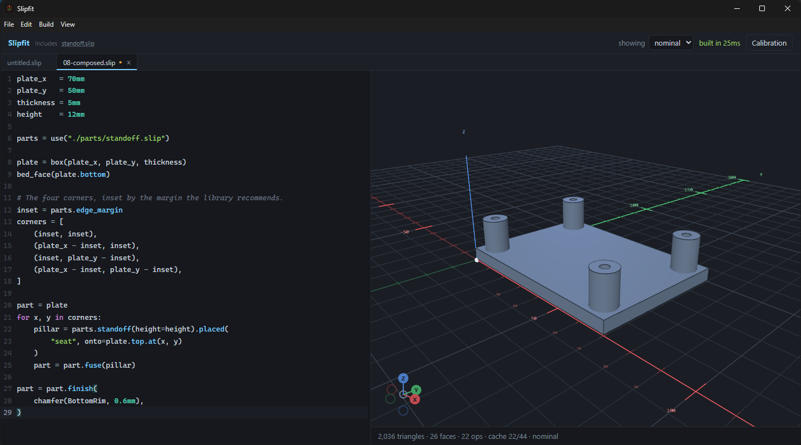Click the "cache 22/44" status entry
The width and height of the screenshot is (801, 445).
[507, 437]
